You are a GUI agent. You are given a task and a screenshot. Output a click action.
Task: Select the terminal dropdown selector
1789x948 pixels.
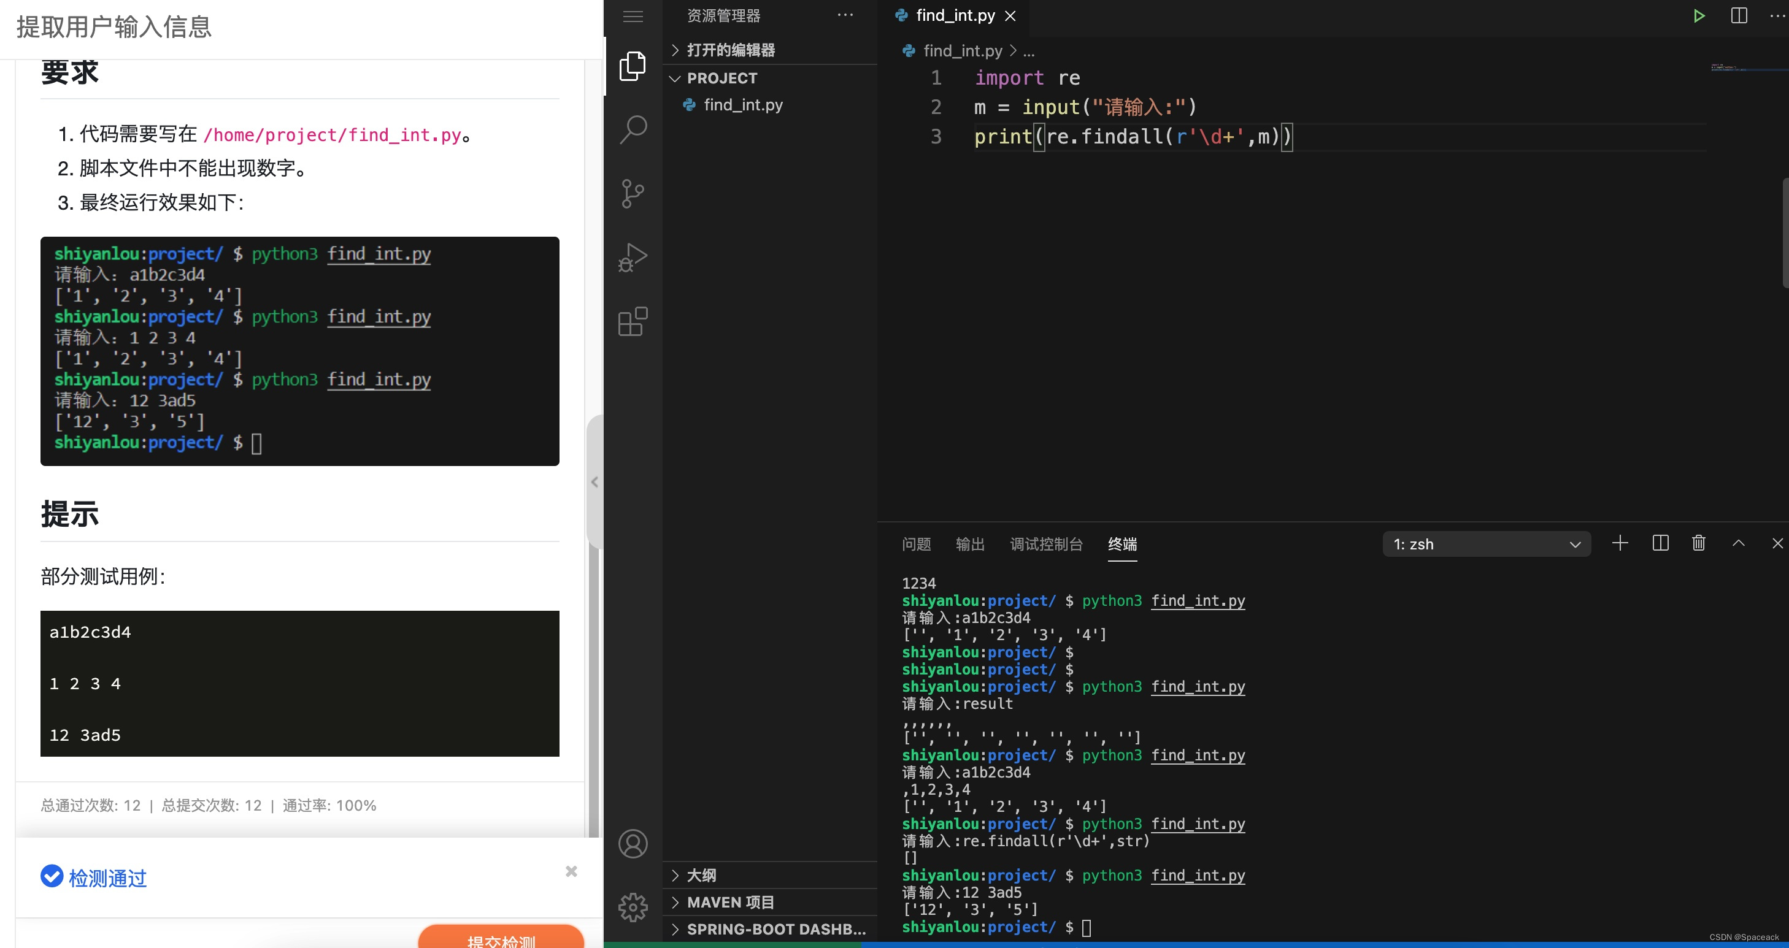[1485, 544]
